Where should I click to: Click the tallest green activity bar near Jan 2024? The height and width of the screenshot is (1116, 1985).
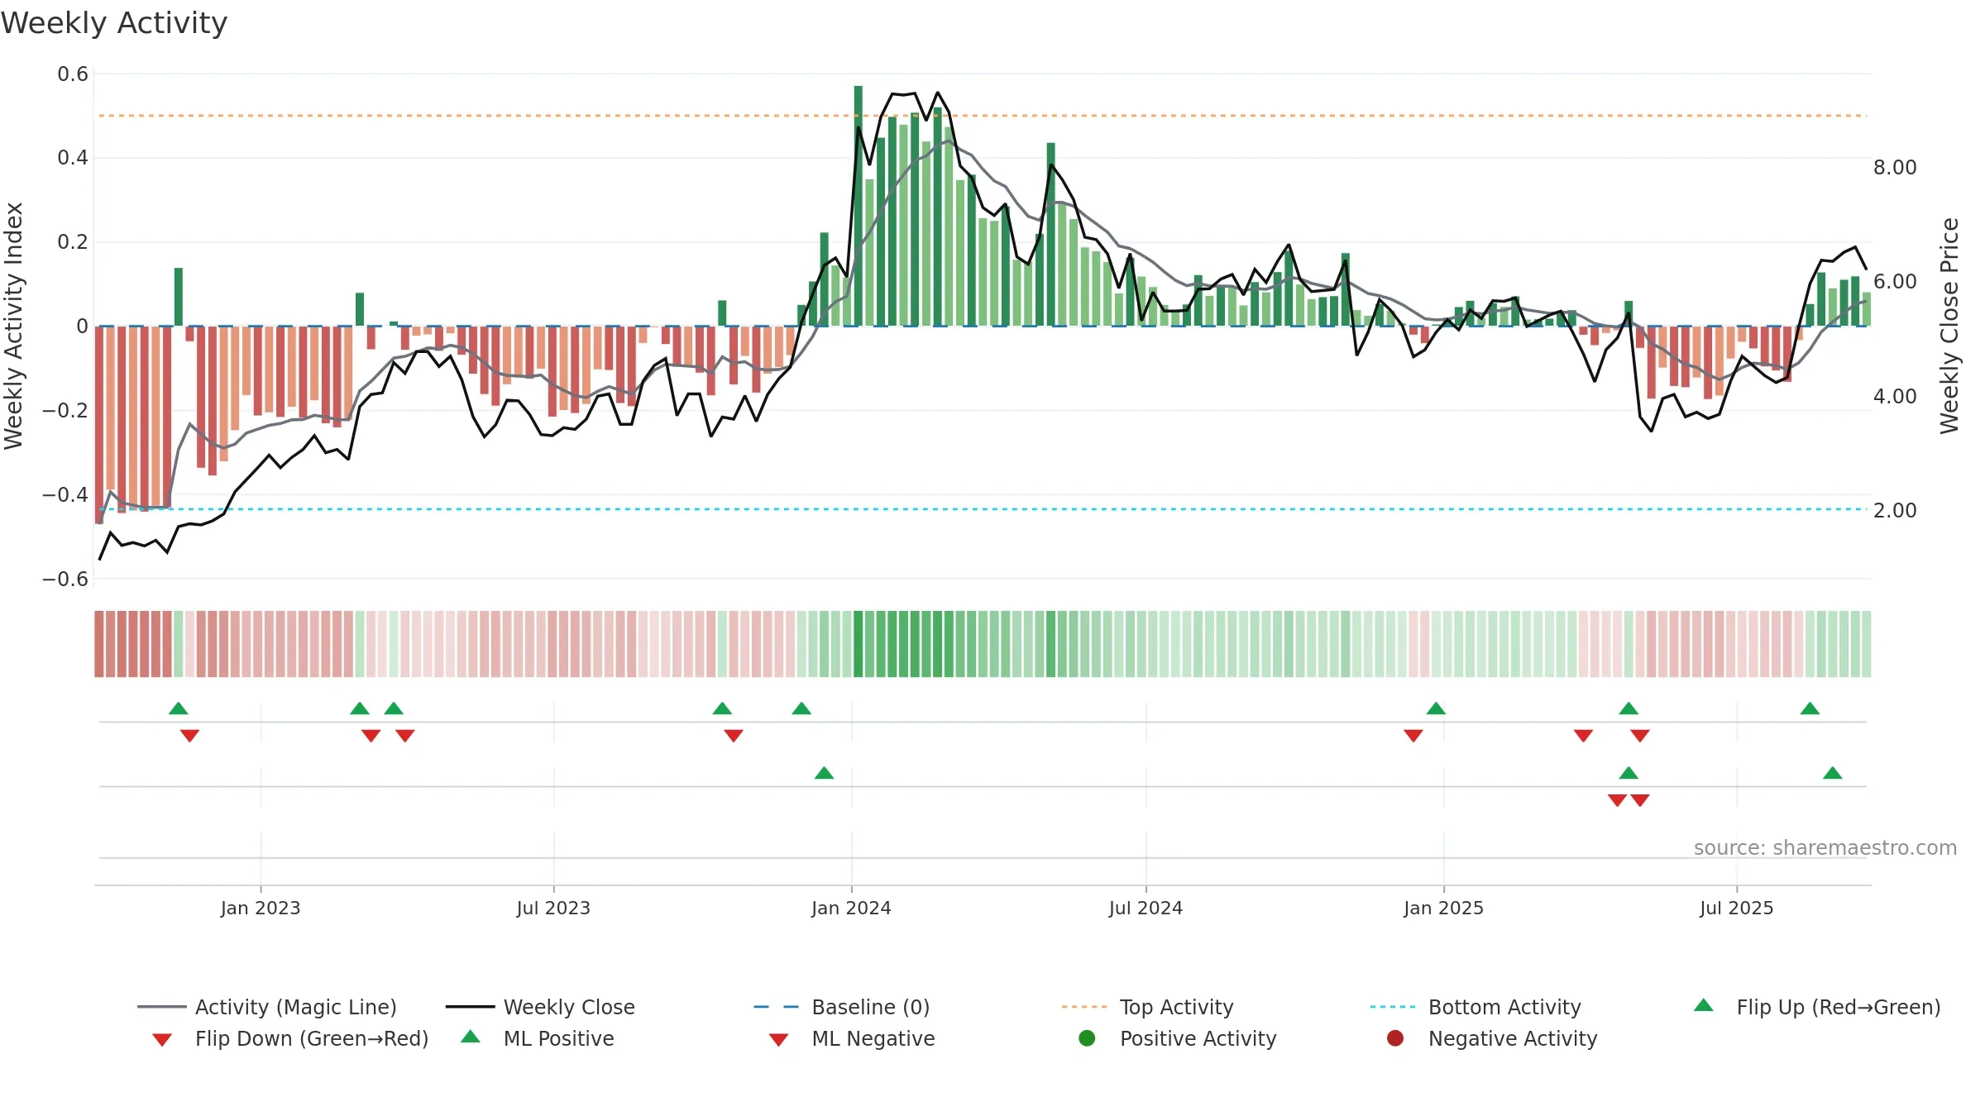tap(859, 206)
